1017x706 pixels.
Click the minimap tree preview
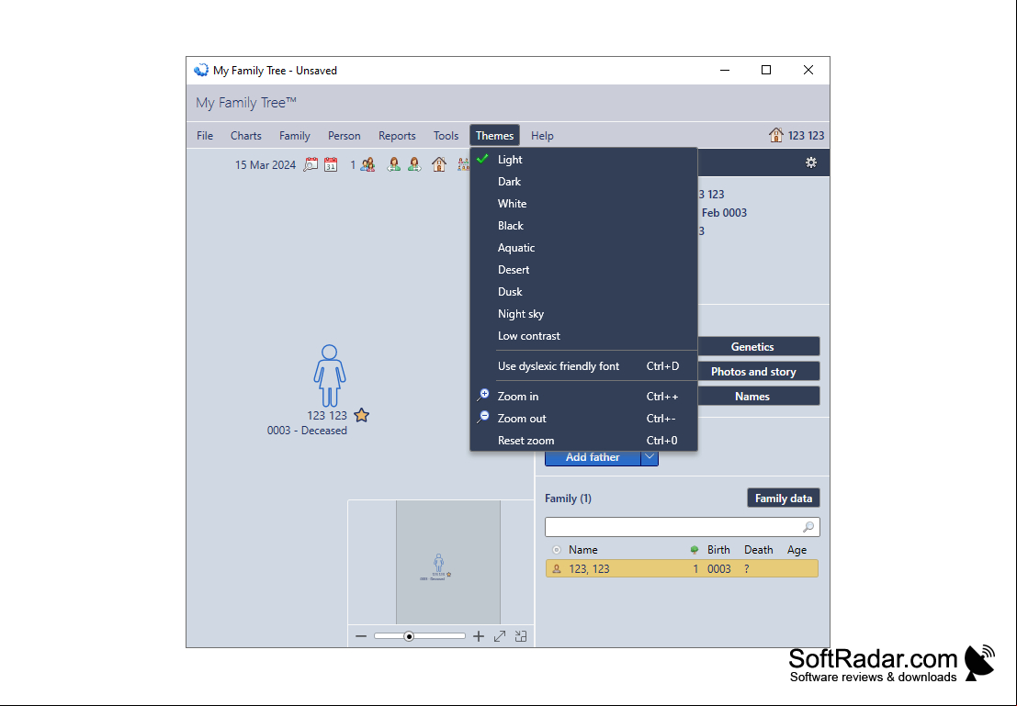pos(448,562)
